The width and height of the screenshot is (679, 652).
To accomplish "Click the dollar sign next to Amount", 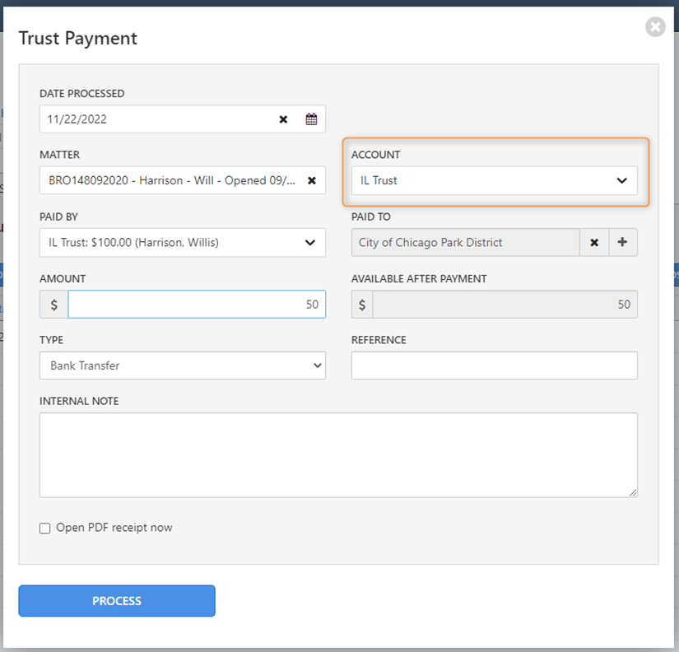I will pos(53,304).
